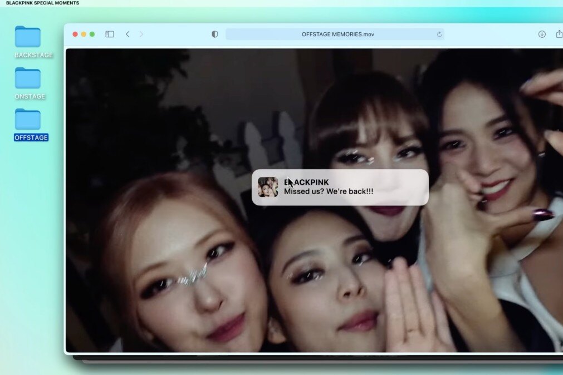Click the BACKSTAGE folder label
The height and width of the screenshot is (375, 563).
coord(34,55)
